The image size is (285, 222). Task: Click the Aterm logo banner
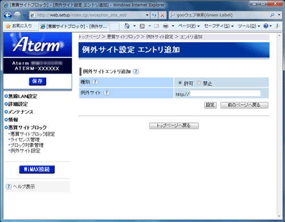pyautogui.click(x=38, y=44)
